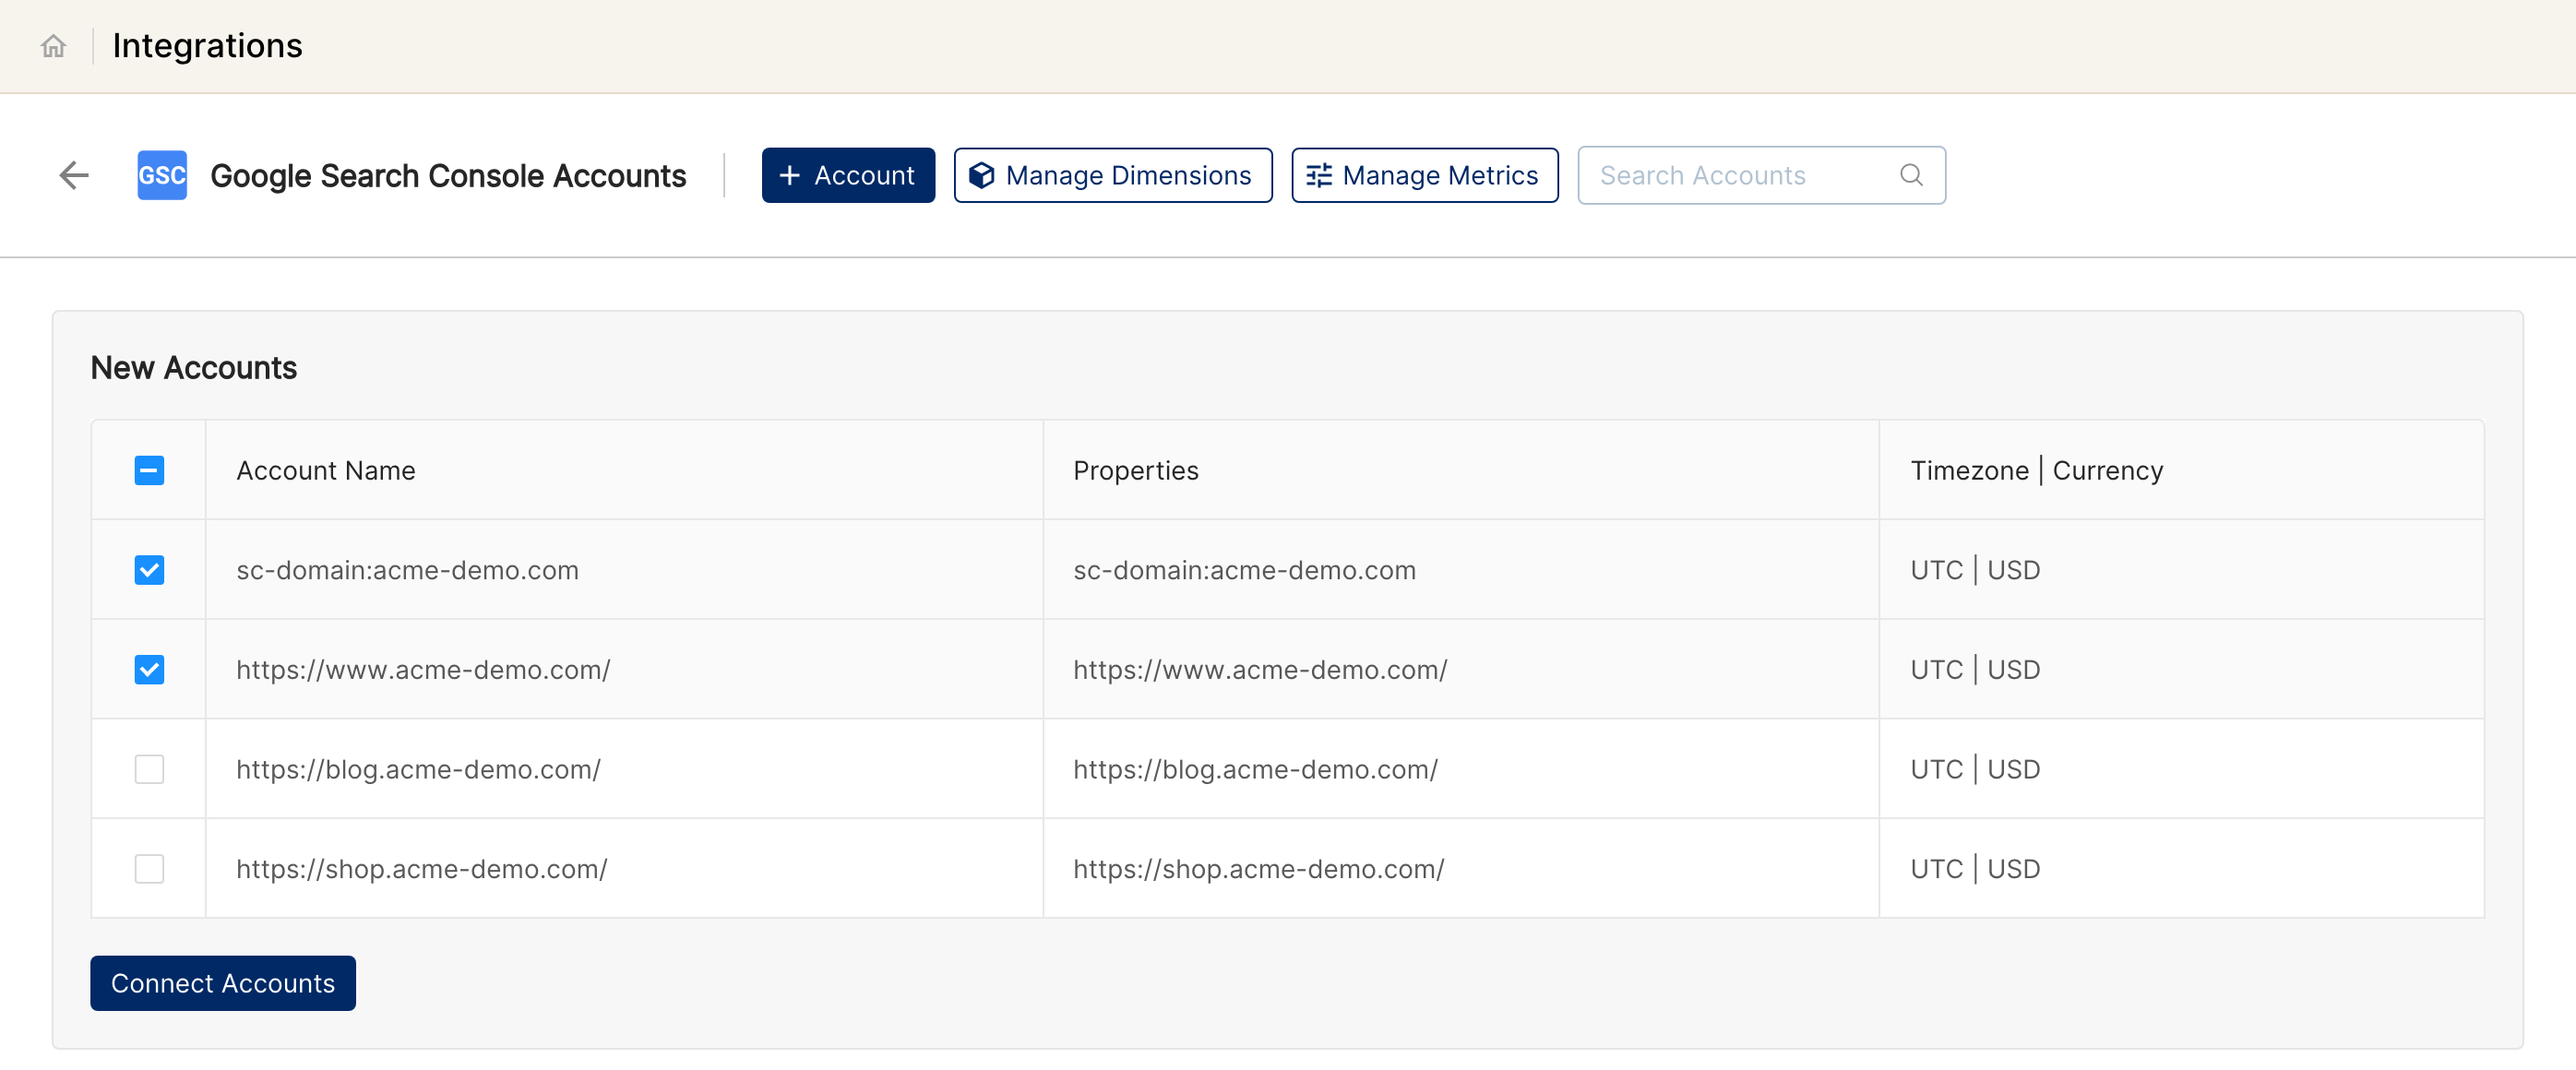Click UTC | USD in shop row
2576x1070 pixels.
[x=1975, y=869]
